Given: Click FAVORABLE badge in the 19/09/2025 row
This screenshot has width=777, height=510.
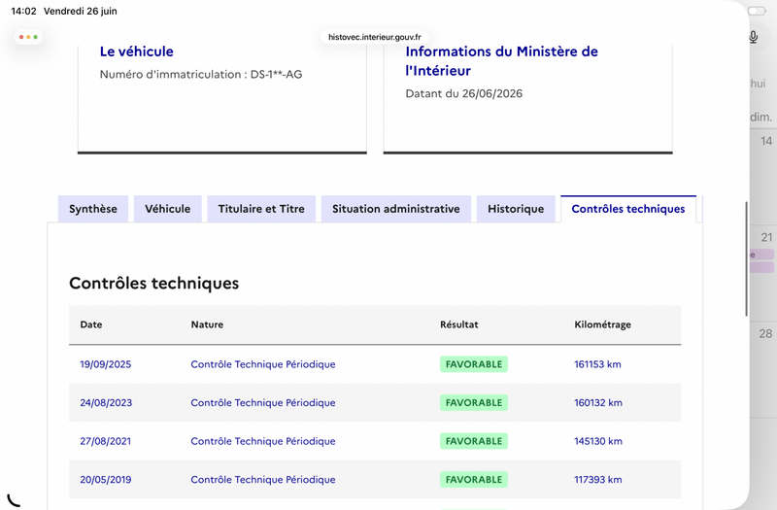Looking at the screenshot, I should 474,364.
